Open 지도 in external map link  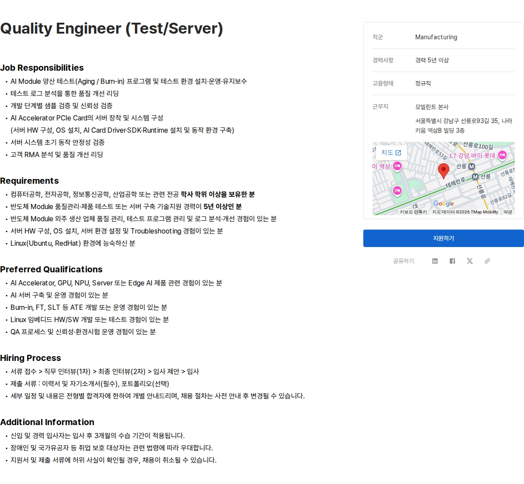(391, 152)
